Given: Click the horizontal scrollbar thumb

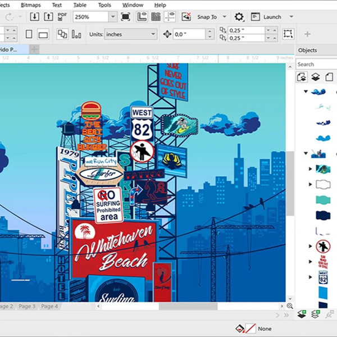Looking at the screenshot, I should (188, 306).
